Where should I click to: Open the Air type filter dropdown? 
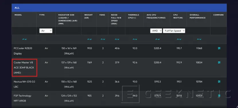(46, 31)
